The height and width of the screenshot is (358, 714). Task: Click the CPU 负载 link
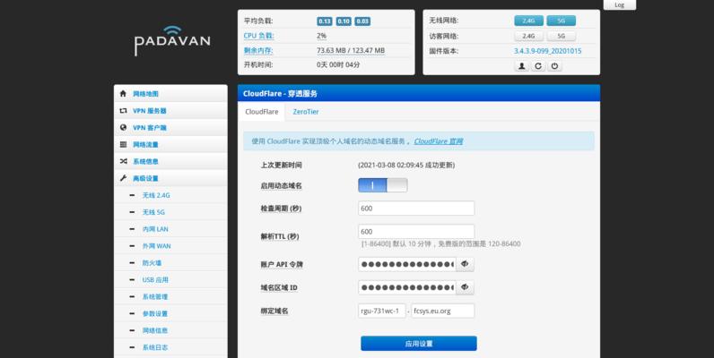258,36
